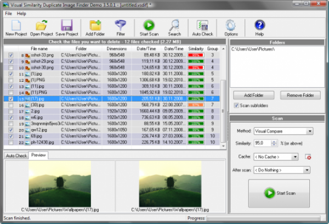
Task: Click the Search magnifier icon in toolbar
Action: point(174,26)
